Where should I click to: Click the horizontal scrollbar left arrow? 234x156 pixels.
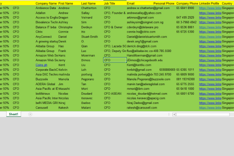coord(174,114)
